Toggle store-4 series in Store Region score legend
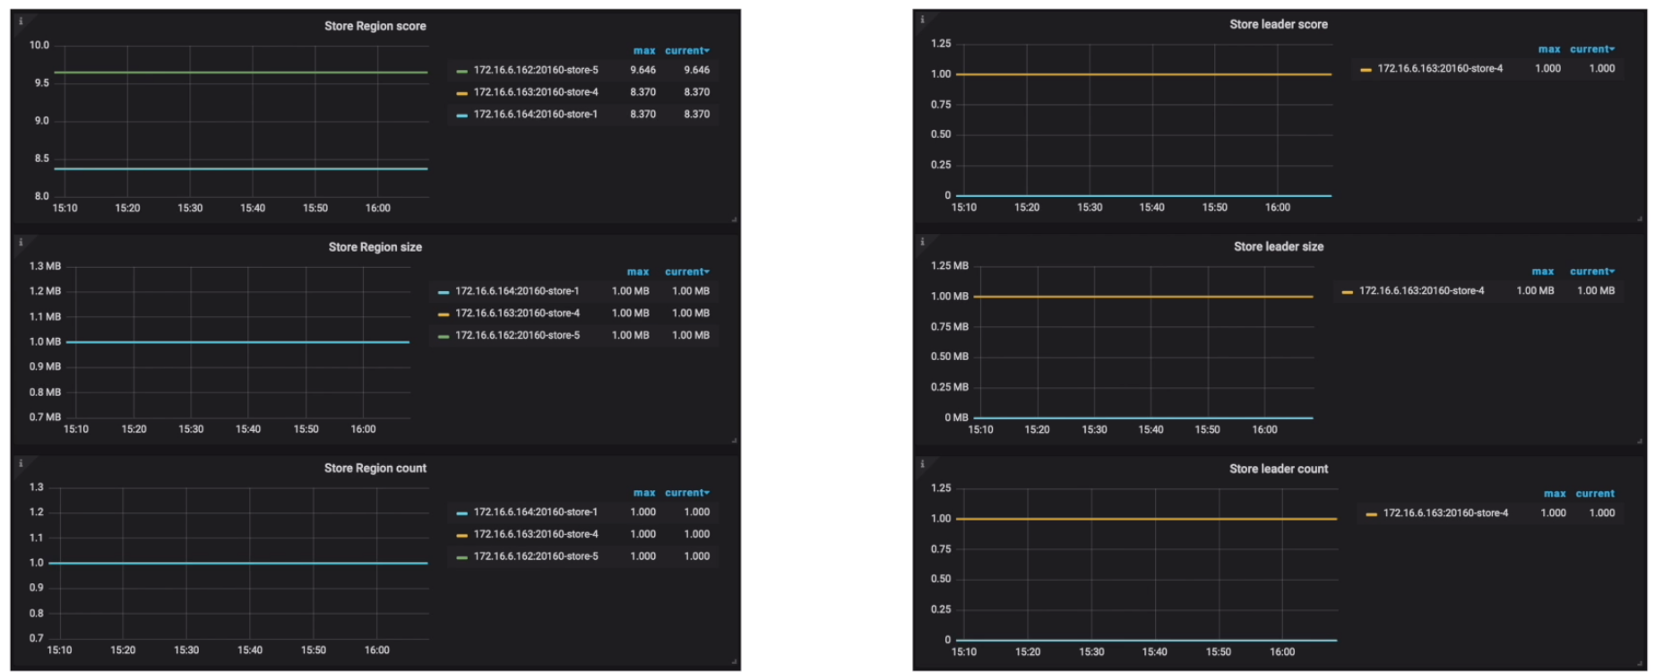This screenshot has width=1655, height=672. coord(536,92)
